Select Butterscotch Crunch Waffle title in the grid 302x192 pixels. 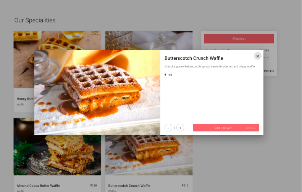[129, 186]
